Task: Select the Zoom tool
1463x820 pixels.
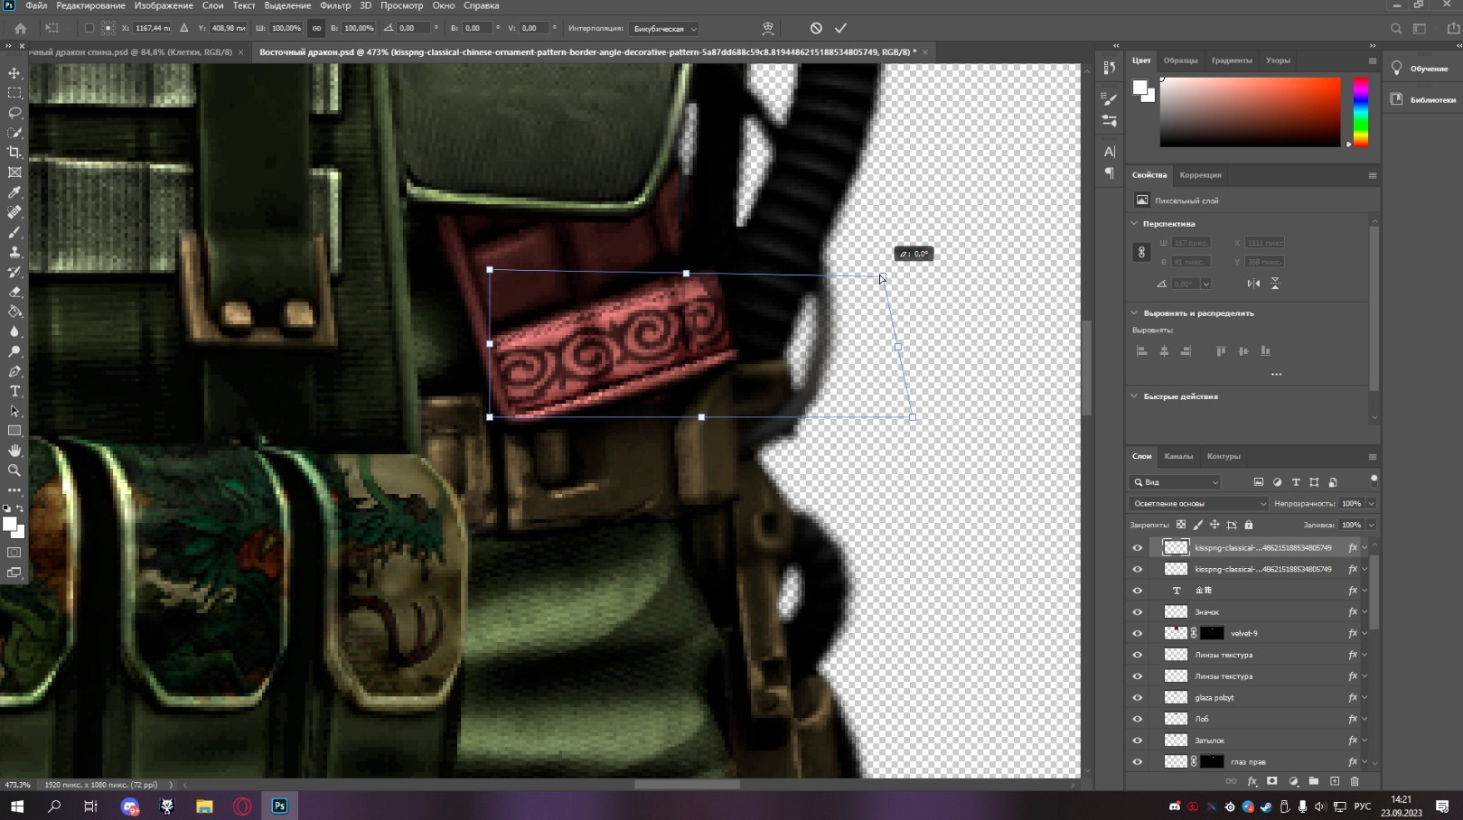Action: click(x=14, y=471)
